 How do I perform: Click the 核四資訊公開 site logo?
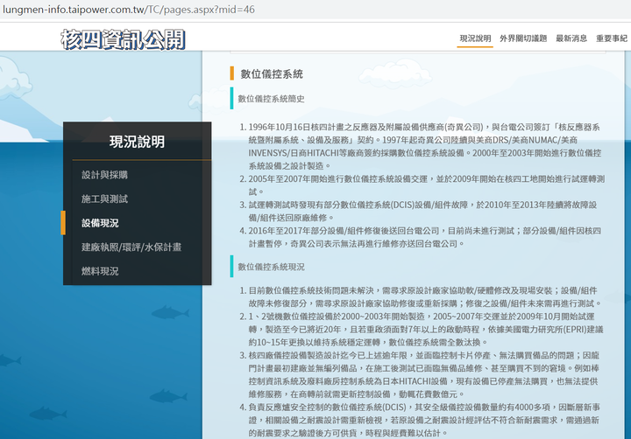coord(123,39)
